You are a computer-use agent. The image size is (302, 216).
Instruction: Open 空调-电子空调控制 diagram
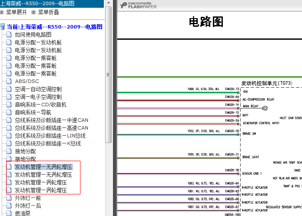pos(38,97)
